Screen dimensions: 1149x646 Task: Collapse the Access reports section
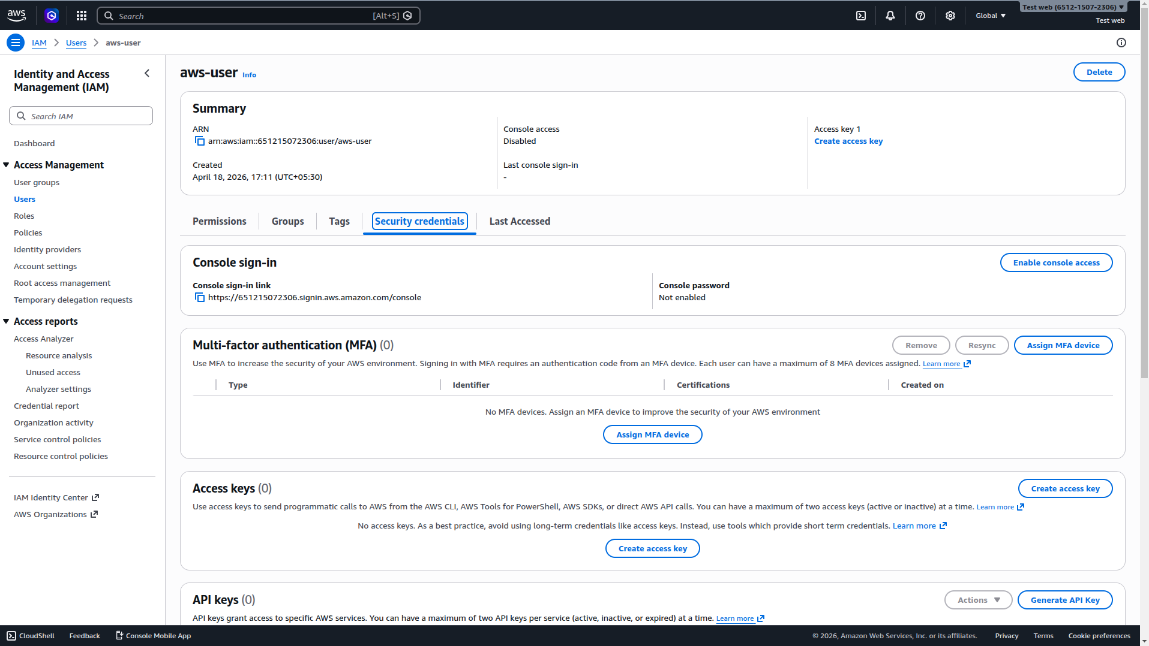pyautogui.click(x=6, y=321)
